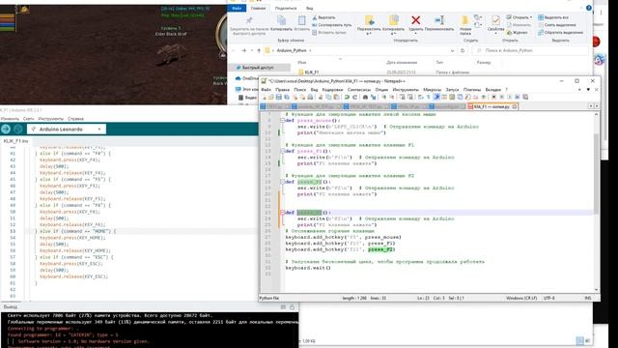Click the Play Macro icon in the Notepad++ toolbar

pos(510,97)
